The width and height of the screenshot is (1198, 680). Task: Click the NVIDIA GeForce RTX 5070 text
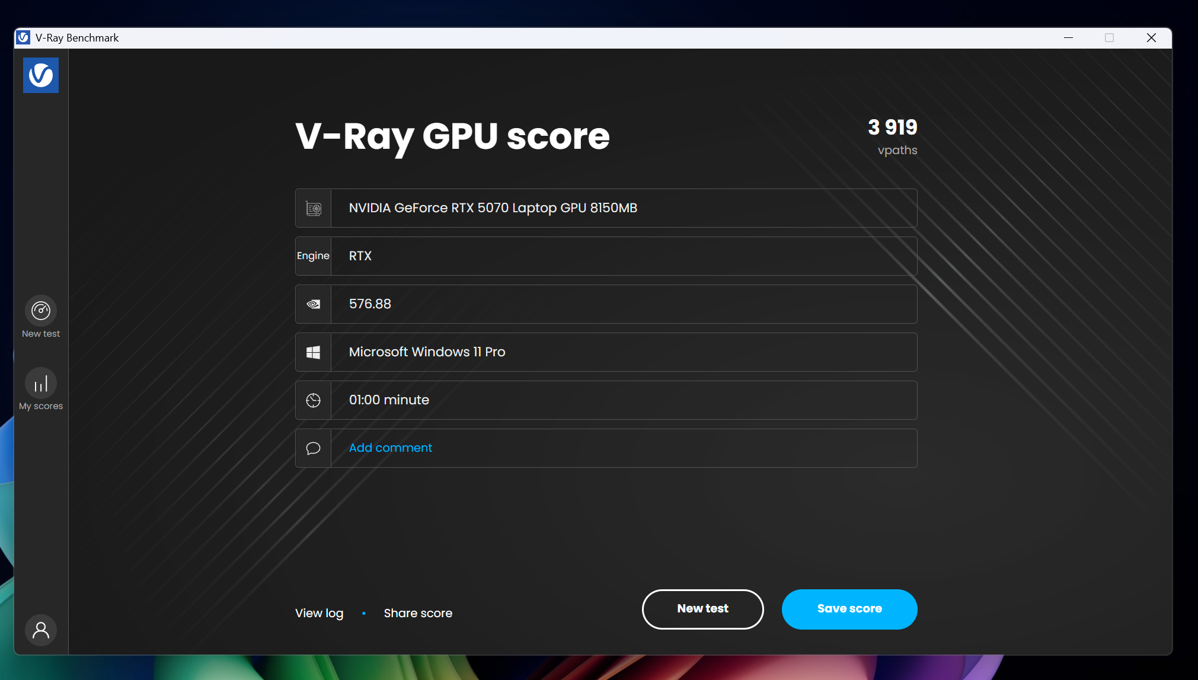pyautogui.click(x=493, y=207)
